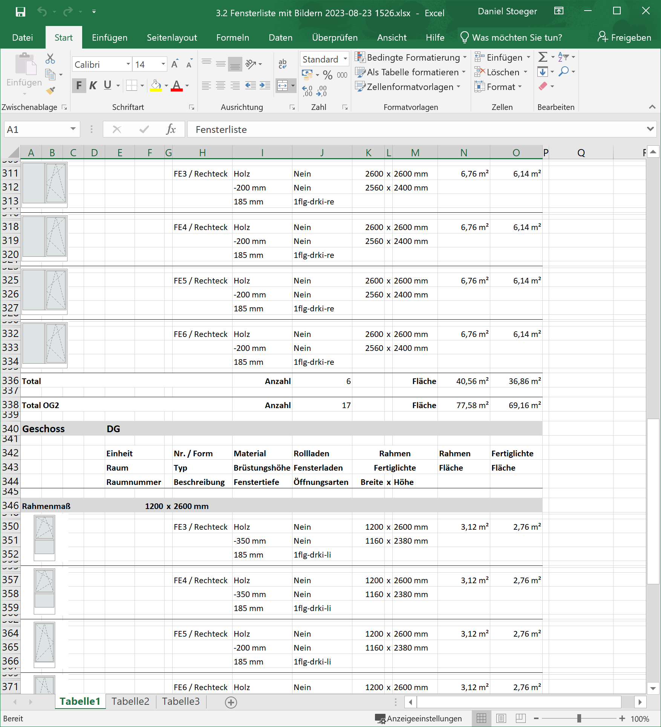The height and width of the screenshot is (727, 661).
Task: Click the Cut scissors icon
Action: 50,58
